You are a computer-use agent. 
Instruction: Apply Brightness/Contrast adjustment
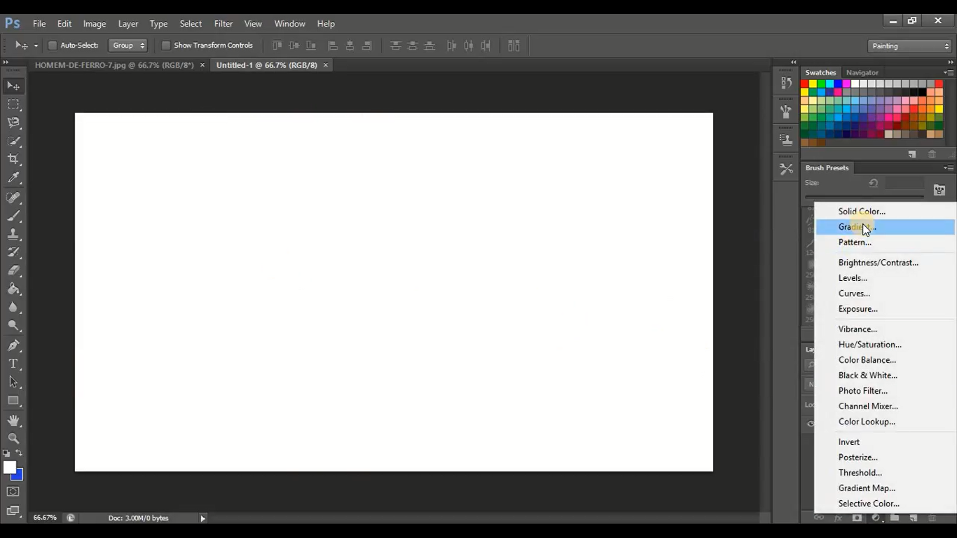(x=878, y=262)
